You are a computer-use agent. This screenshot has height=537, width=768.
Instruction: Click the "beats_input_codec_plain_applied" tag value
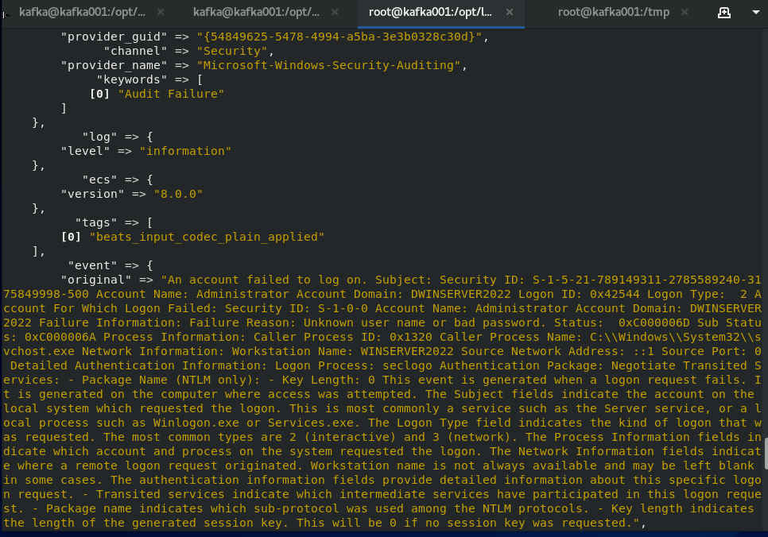(207, 237)
